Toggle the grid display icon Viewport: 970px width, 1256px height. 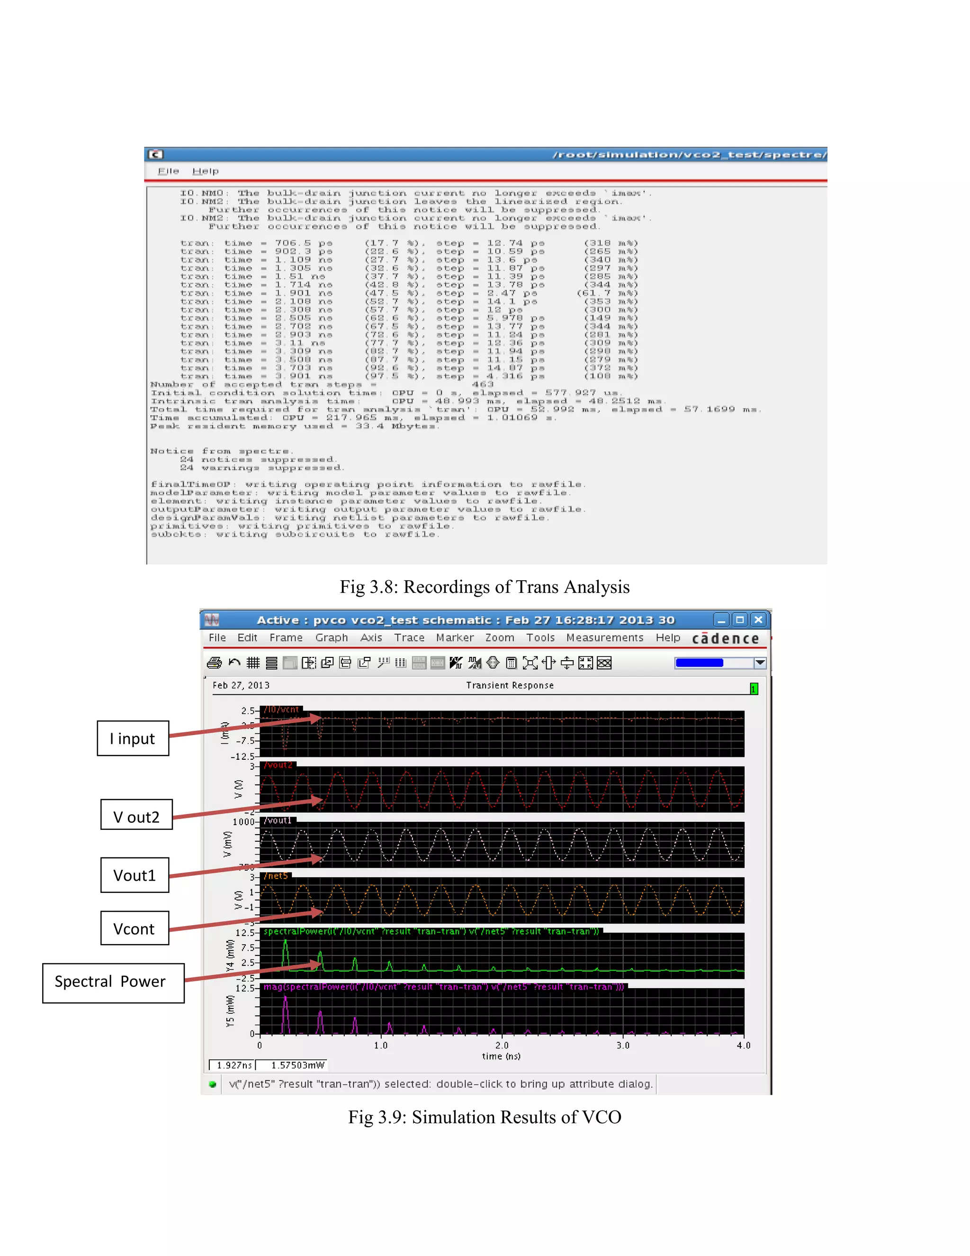click(253, 663)
